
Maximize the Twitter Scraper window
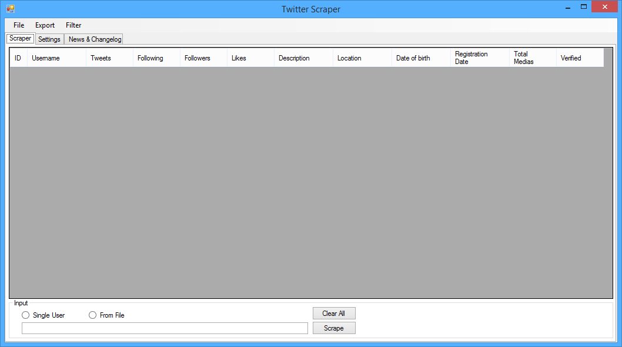pos(584,6)
